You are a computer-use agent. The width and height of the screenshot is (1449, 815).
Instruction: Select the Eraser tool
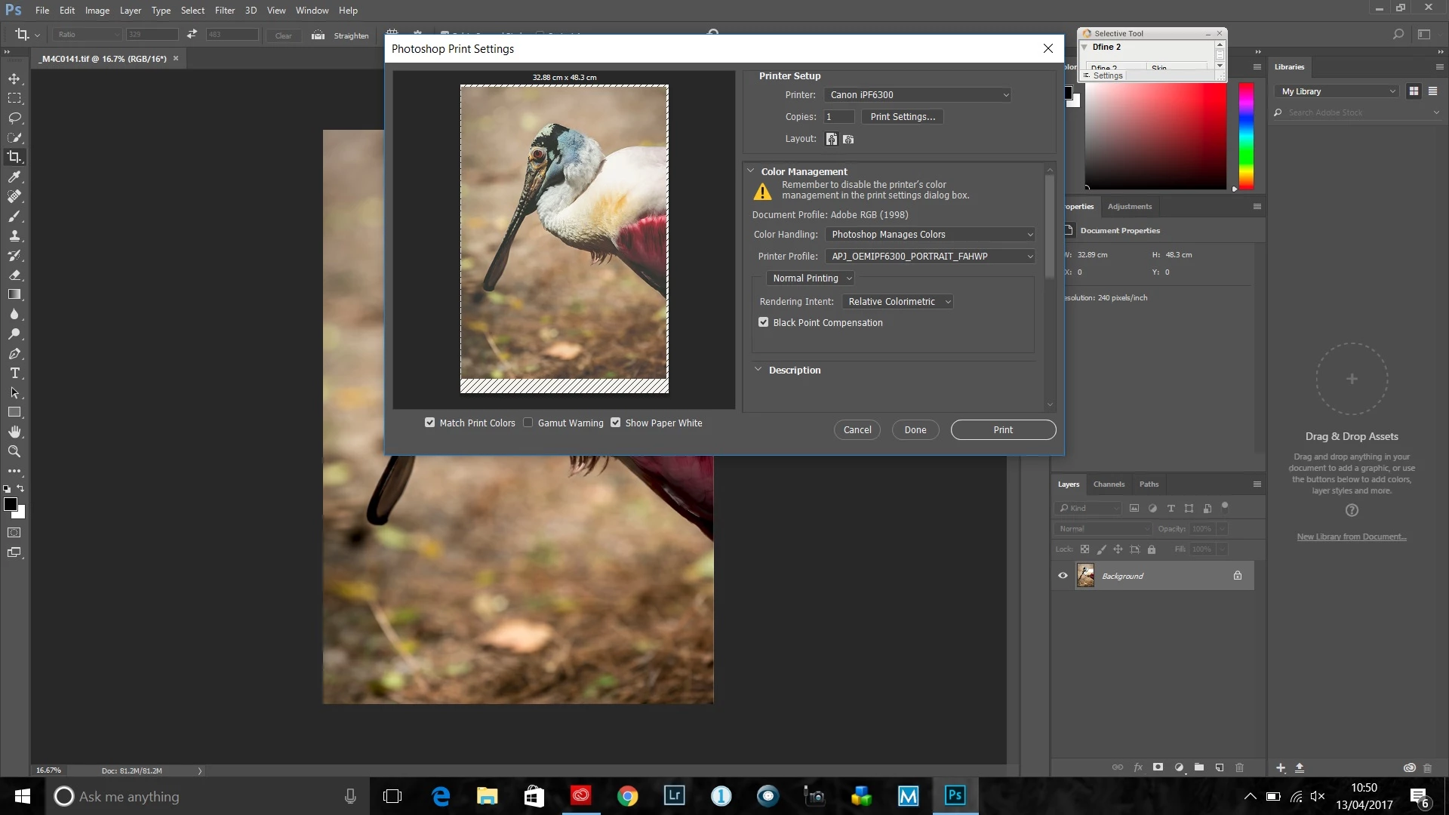[x=14, y=275]
